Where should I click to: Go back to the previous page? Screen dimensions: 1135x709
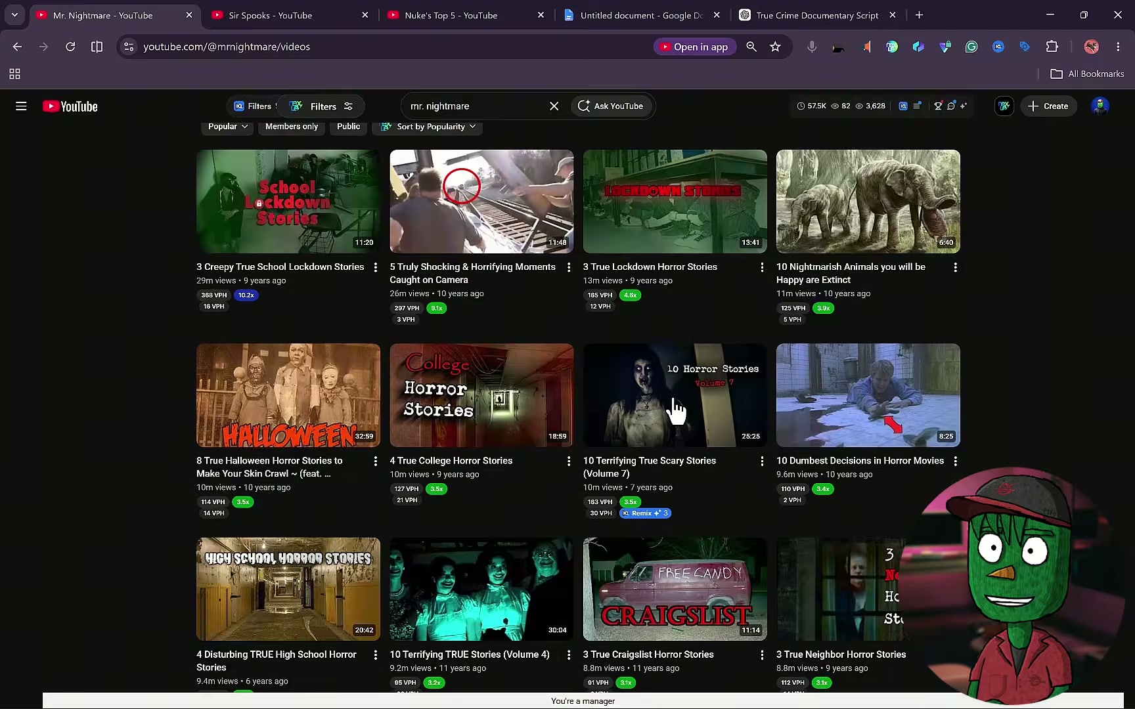[18, 47]
